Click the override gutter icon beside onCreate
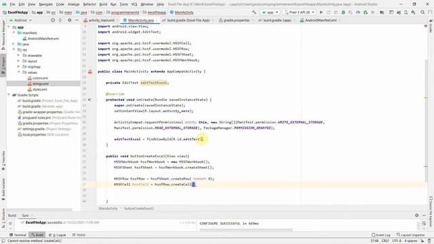 [x=90, y=100]
